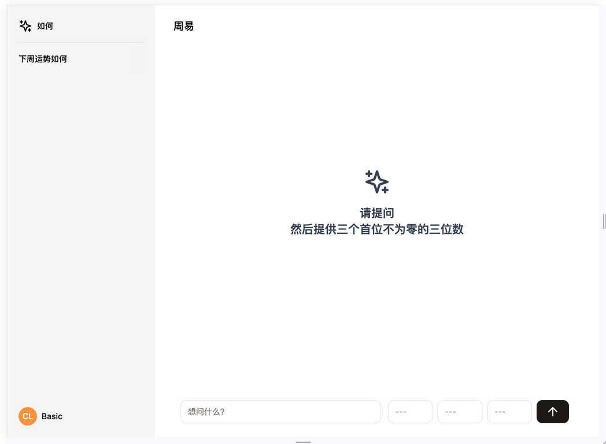Image resolution: width=606 pixels, height=444 pixels.
Task: Focus the 想问什么? question input field
Action: point(280,412)
